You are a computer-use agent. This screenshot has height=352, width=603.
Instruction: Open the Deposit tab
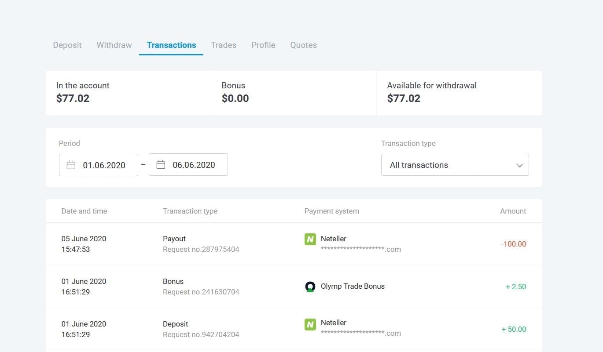[67, 45]
